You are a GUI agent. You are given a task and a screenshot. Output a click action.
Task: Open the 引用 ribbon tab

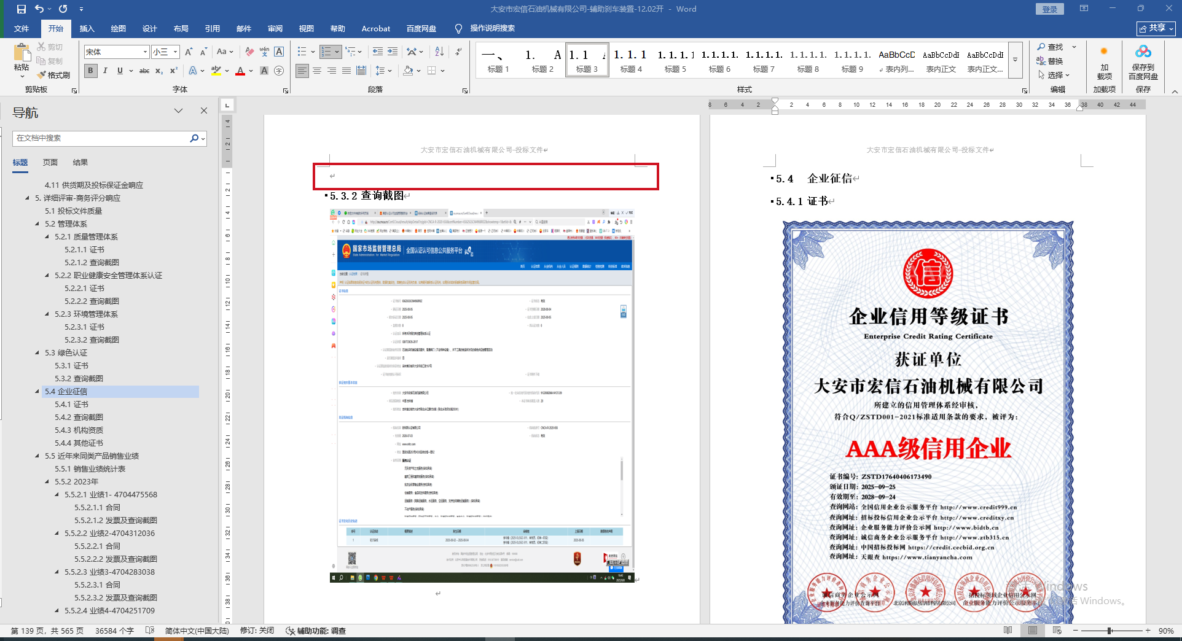(213, 29)
